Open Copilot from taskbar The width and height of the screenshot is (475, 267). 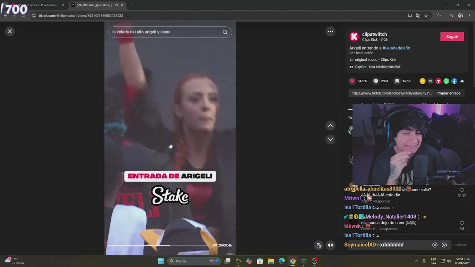pos(249,261)
